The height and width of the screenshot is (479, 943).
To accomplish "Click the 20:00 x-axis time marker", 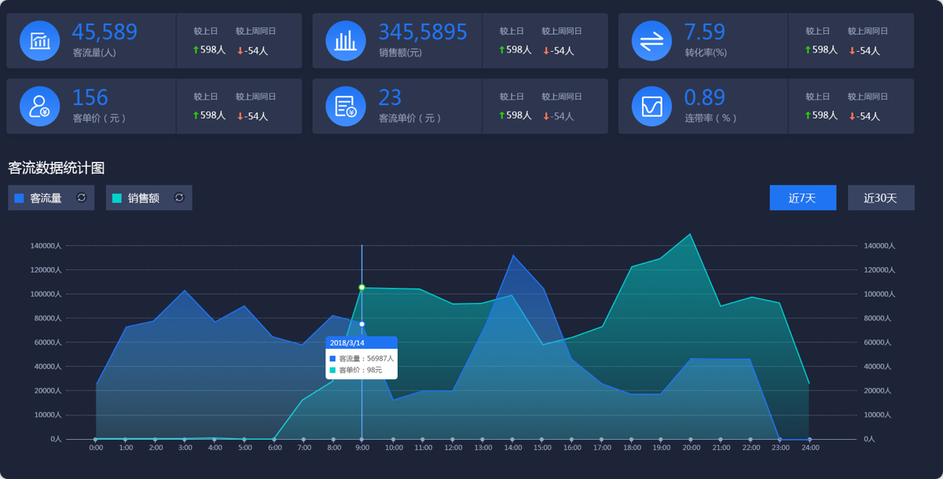I will pyautogui.click(x=691, y=448).
